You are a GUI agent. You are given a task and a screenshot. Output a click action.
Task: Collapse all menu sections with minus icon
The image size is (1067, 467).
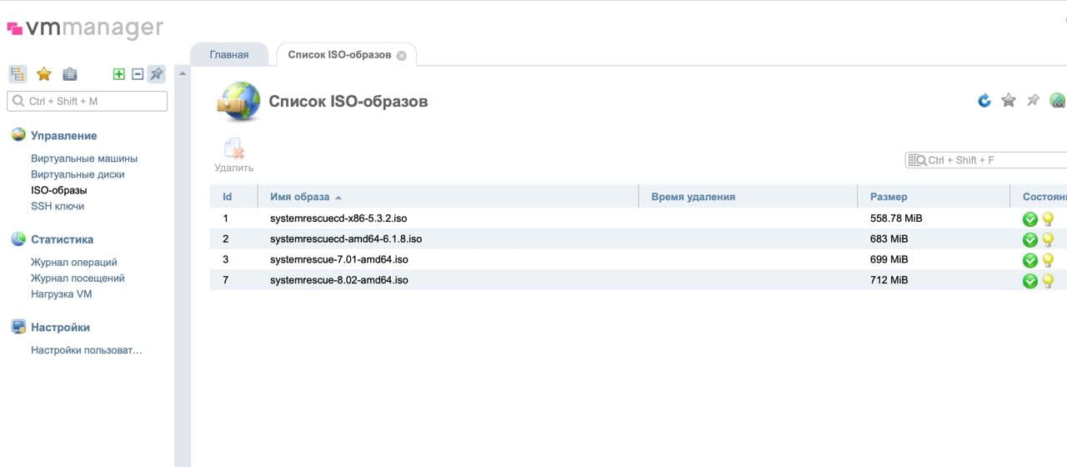138,74
